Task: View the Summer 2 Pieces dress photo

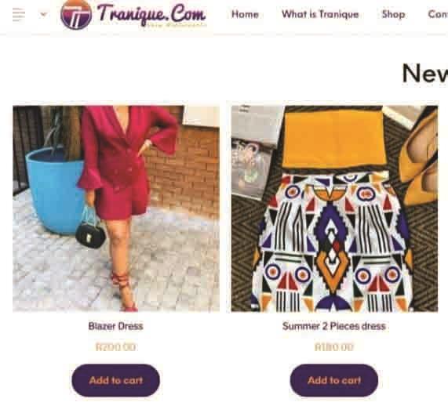Action: (334, 208)
